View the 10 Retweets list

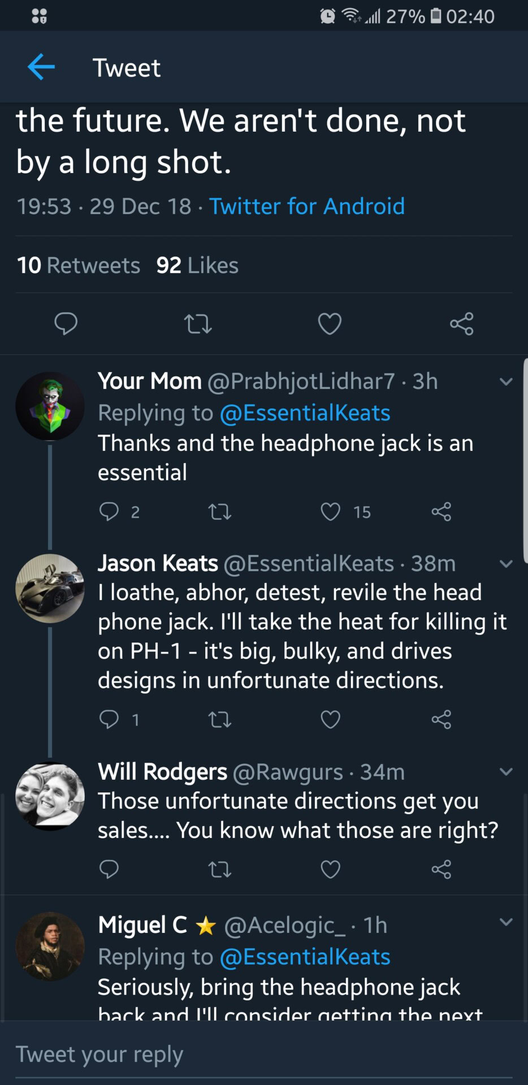point(79,265)
